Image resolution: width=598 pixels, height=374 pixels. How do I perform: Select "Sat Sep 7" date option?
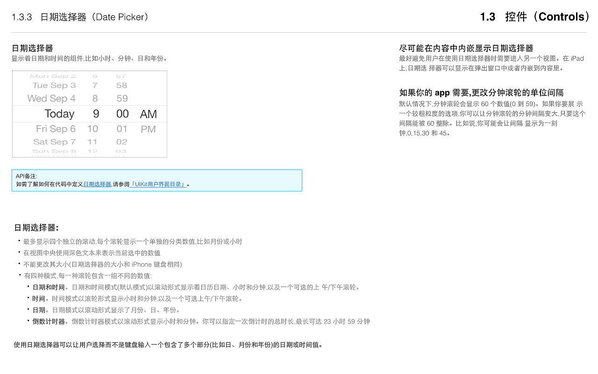click(55, 142)
